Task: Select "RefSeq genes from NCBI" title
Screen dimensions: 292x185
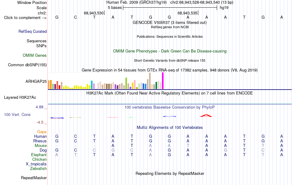Action: click(x=170, y=27)
